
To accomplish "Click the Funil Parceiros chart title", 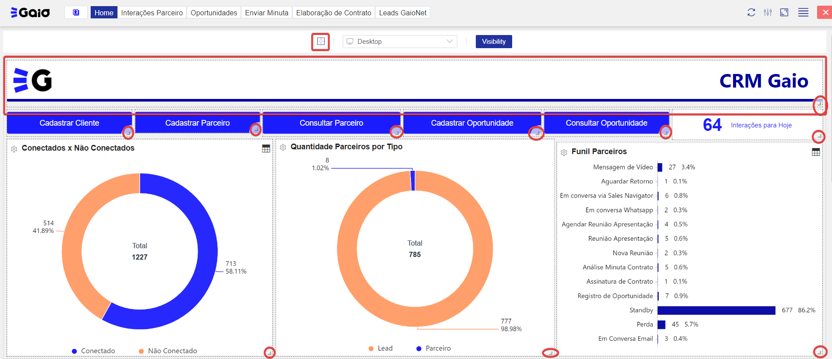I will 599,151.
